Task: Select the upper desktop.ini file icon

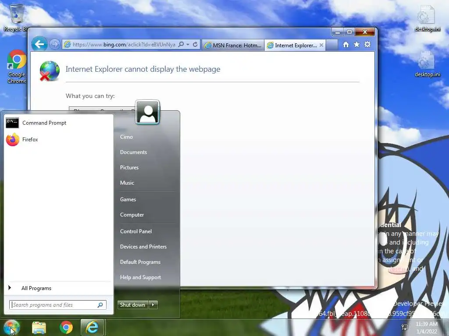Action: click(x=427, y=18)
